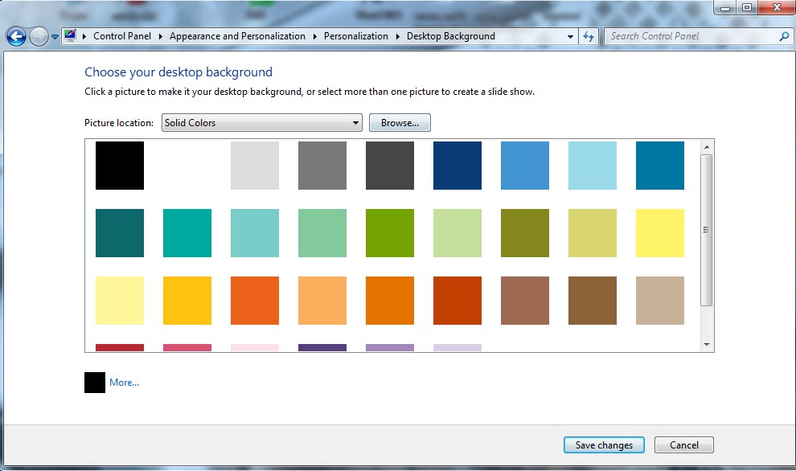This screenshot has height=471, width=796.
Task: Pick the rose pink swatch in bottom row
Action: click(x=187, y=348)
